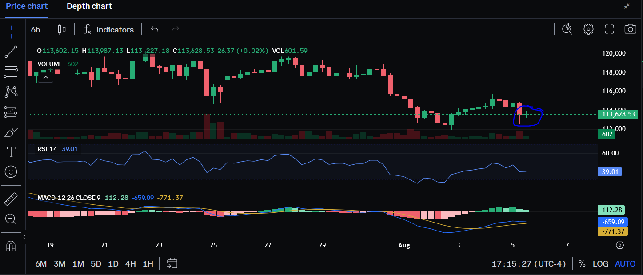Click the MACD line value -659.09 label
Viewport: 643px width, 275px height.
tap(612, 222)
